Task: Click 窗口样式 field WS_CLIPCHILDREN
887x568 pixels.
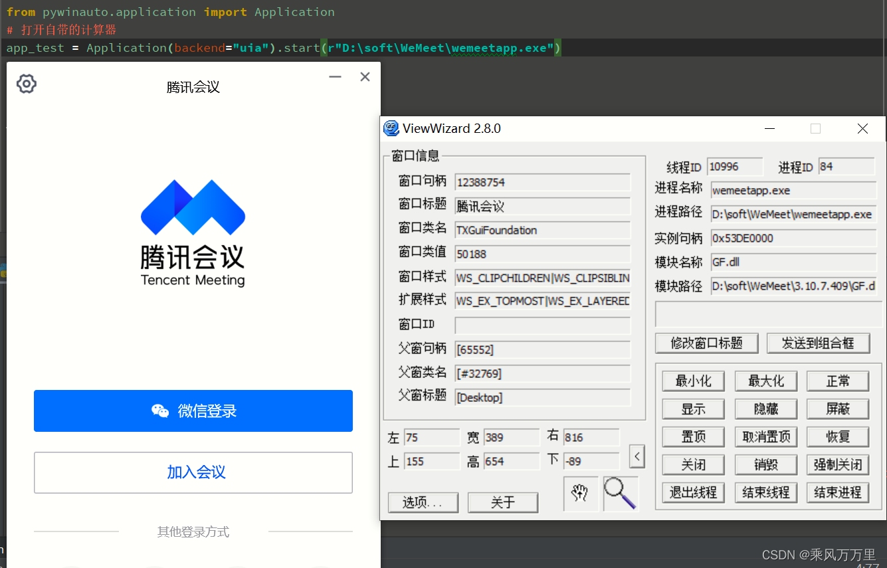Action: pyautogui.click(x=543, y=278)
